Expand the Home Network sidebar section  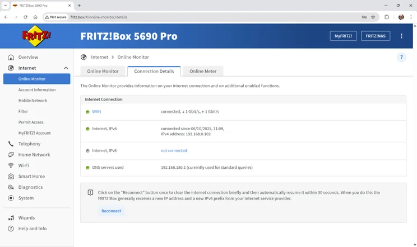[x=34, y=155]
